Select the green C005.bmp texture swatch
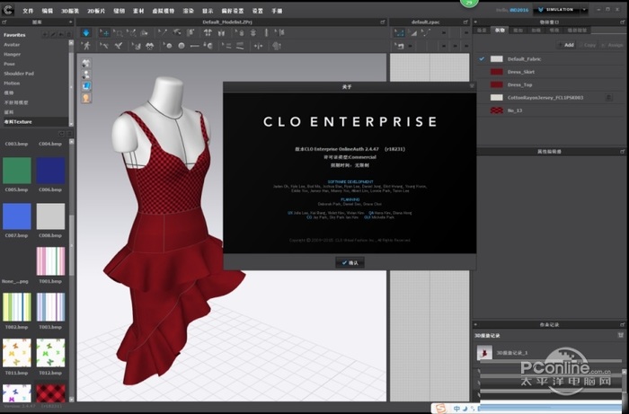The image size is (629, 414). pos(16,170)
